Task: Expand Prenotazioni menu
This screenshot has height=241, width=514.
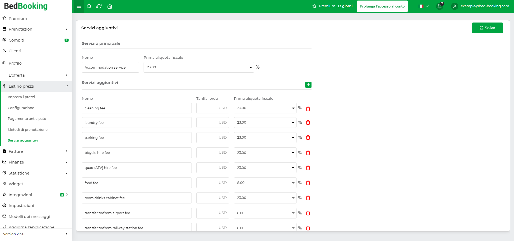Action: (x=36, y=29)
